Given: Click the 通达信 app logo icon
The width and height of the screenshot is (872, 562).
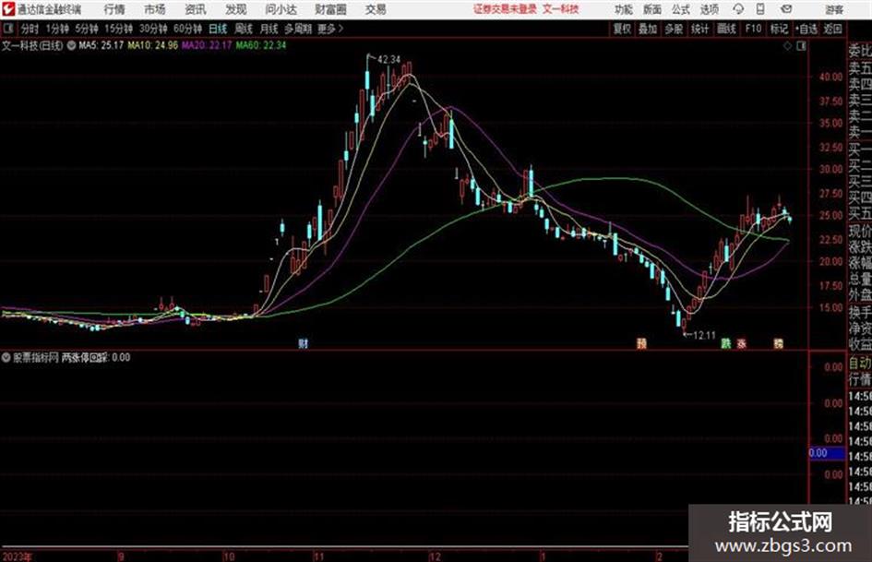Looking at the screenshot, I should click(x=7, y=9).
